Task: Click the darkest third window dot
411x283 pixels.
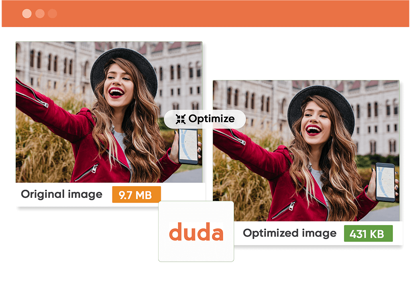Action: tap(53, 13)
